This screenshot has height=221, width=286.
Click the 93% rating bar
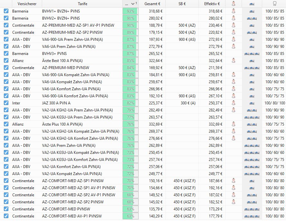130,11
